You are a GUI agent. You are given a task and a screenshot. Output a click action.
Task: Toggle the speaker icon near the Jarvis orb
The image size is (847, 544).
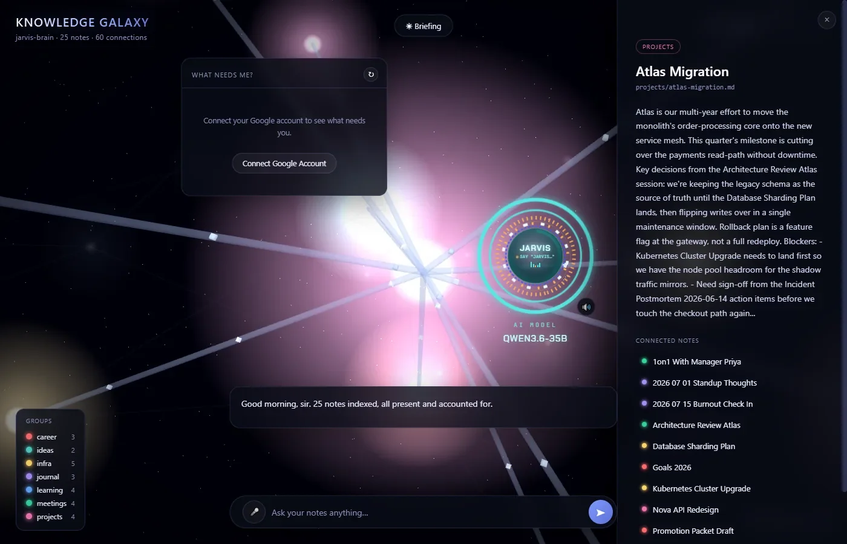[586, 307]
